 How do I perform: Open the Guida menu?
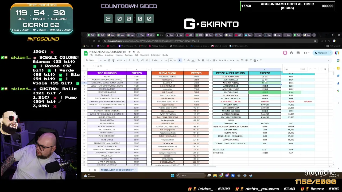pos(165,55)
